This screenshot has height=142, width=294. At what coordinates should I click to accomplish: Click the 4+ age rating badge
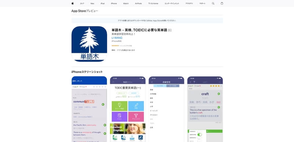pos(170,30)
